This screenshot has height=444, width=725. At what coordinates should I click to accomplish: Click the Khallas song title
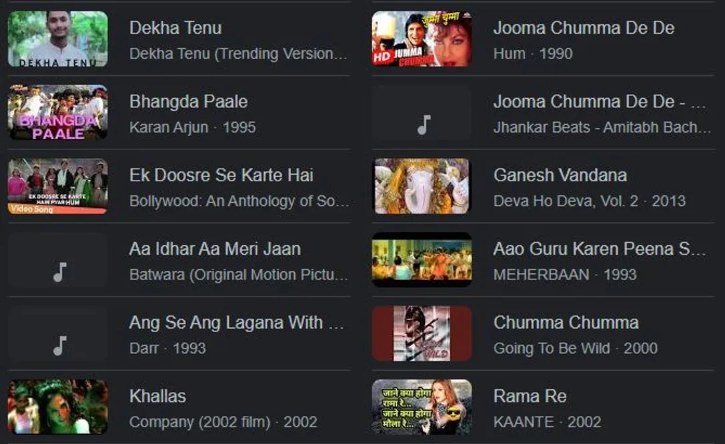pos(157,396)
